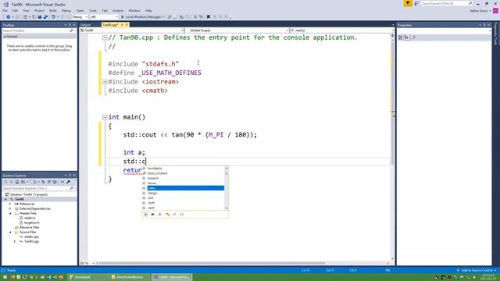Image resolution: width=500 pixels, height=281 pixels.
Task: Click Property Pages wrench icon in Properties panel
Action: pos(414,37)
